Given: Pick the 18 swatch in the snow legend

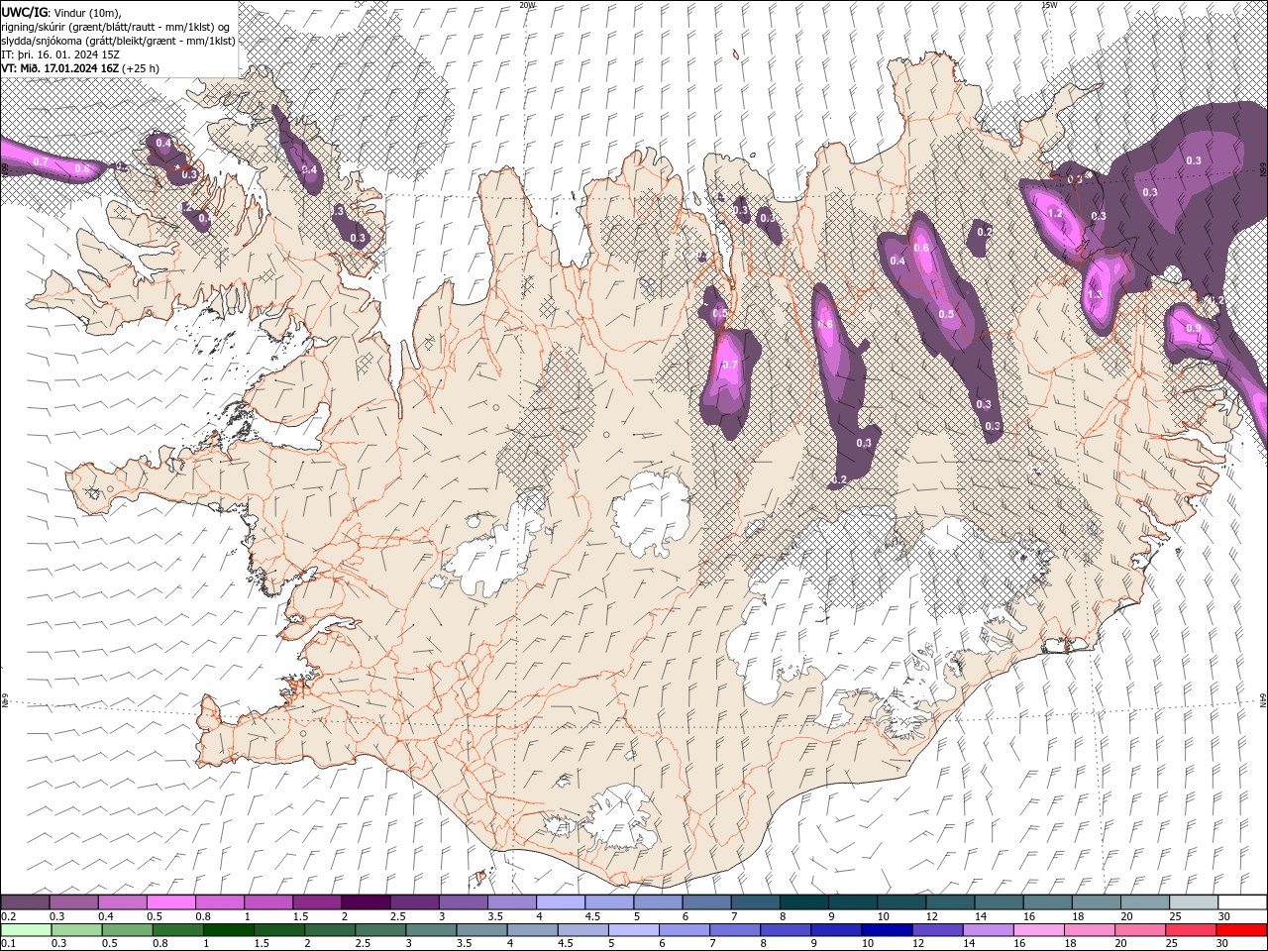Looking at the screenshot, I should point(1095,902).
